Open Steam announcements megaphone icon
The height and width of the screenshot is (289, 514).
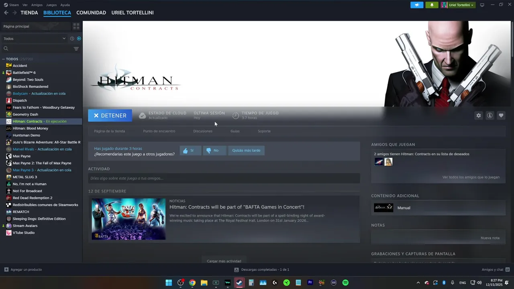[417, 5]
